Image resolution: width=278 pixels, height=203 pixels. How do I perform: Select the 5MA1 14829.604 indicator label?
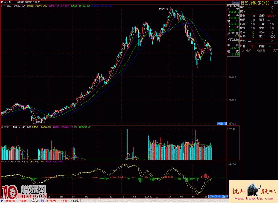(16, 6)
